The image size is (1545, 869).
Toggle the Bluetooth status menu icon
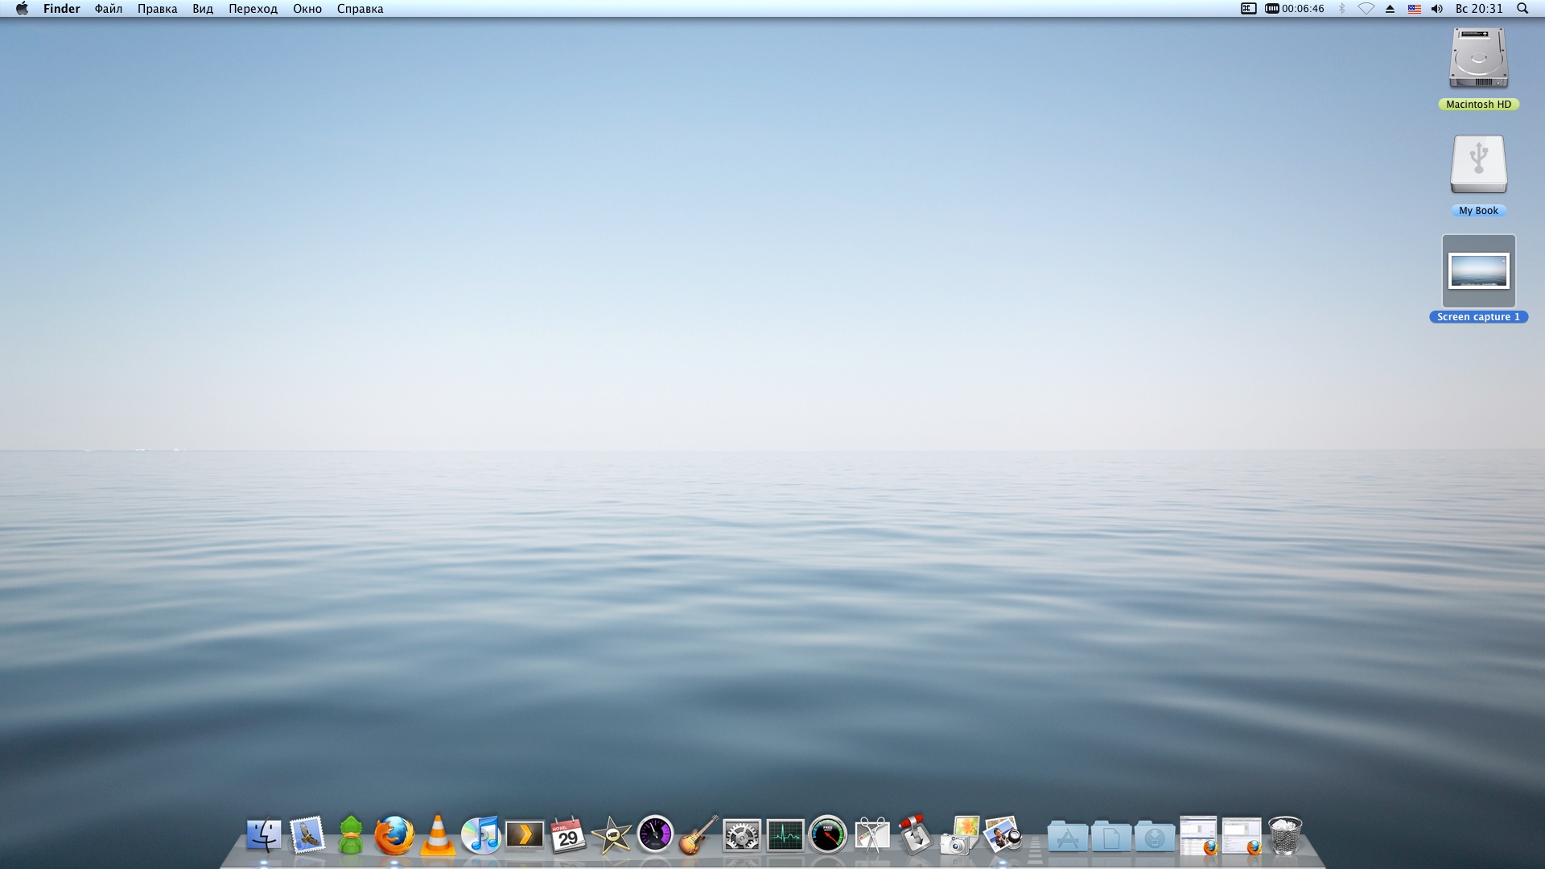(x=1341, y=9)
